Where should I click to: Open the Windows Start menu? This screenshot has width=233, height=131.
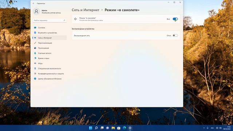[x=91, y=128]
